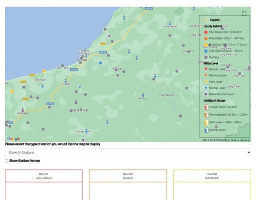Screen dimensions: 256x200
Task: Click the orange Warning Level gauge icon
Action: click(x=206, y=115)
